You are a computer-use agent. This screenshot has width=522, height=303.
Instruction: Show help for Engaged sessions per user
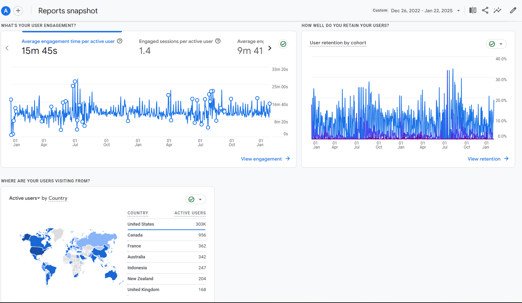pyautogui.click(x=218, y=41)
